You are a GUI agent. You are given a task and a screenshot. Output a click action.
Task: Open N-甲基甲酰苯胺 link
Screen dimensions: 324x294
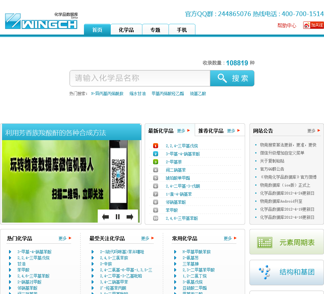[x=196, y=252]
